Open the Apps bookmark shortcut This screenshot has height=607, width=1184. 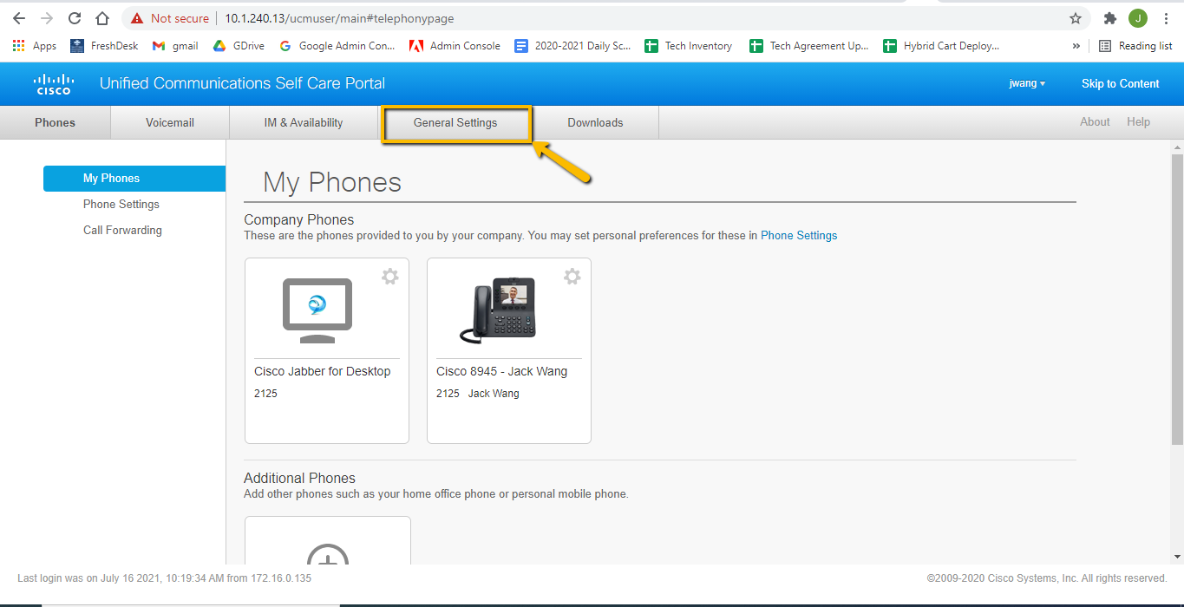click(35, 46)
